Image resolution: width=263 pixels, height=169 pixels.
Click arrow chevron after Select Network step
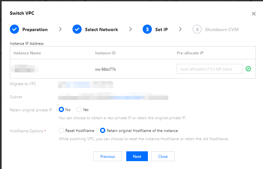(131, 29)
